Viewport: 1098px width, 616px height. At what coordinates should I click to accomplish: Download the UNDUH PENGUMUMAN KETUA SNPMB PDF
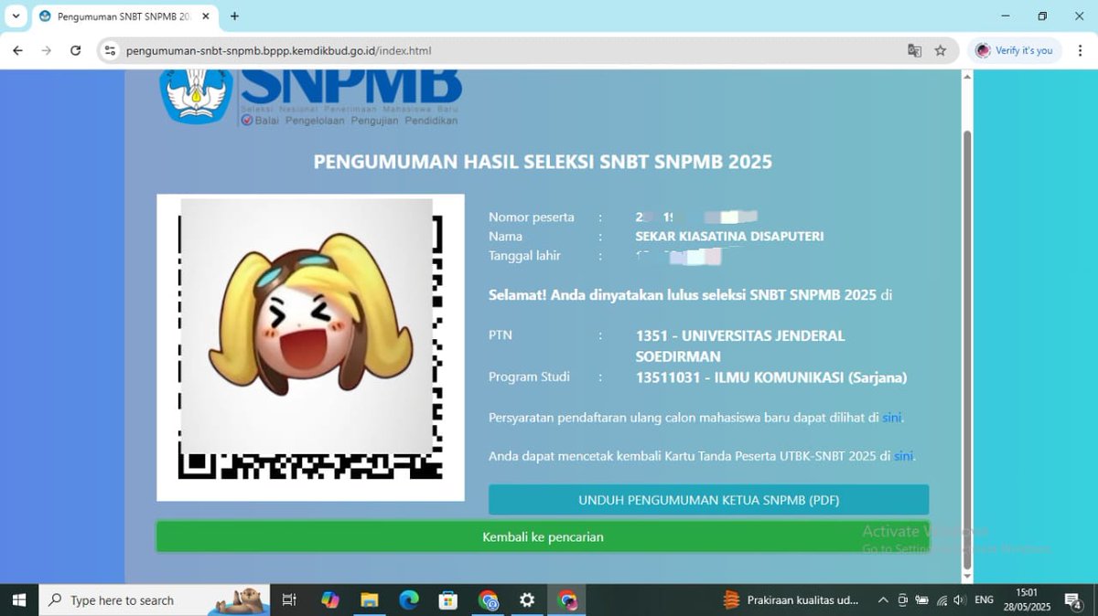tap(708, 500)
